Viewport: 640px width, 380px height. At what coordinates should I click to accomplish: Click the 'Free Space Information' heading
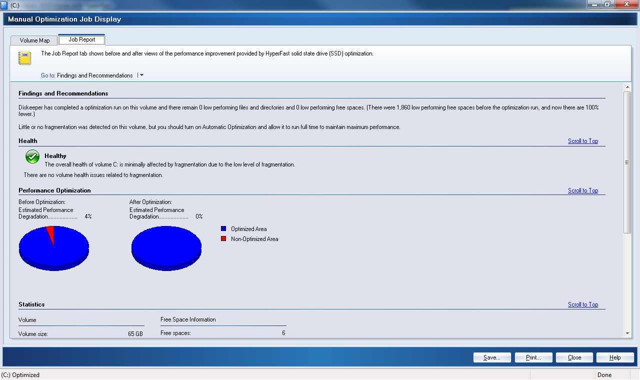188,319
